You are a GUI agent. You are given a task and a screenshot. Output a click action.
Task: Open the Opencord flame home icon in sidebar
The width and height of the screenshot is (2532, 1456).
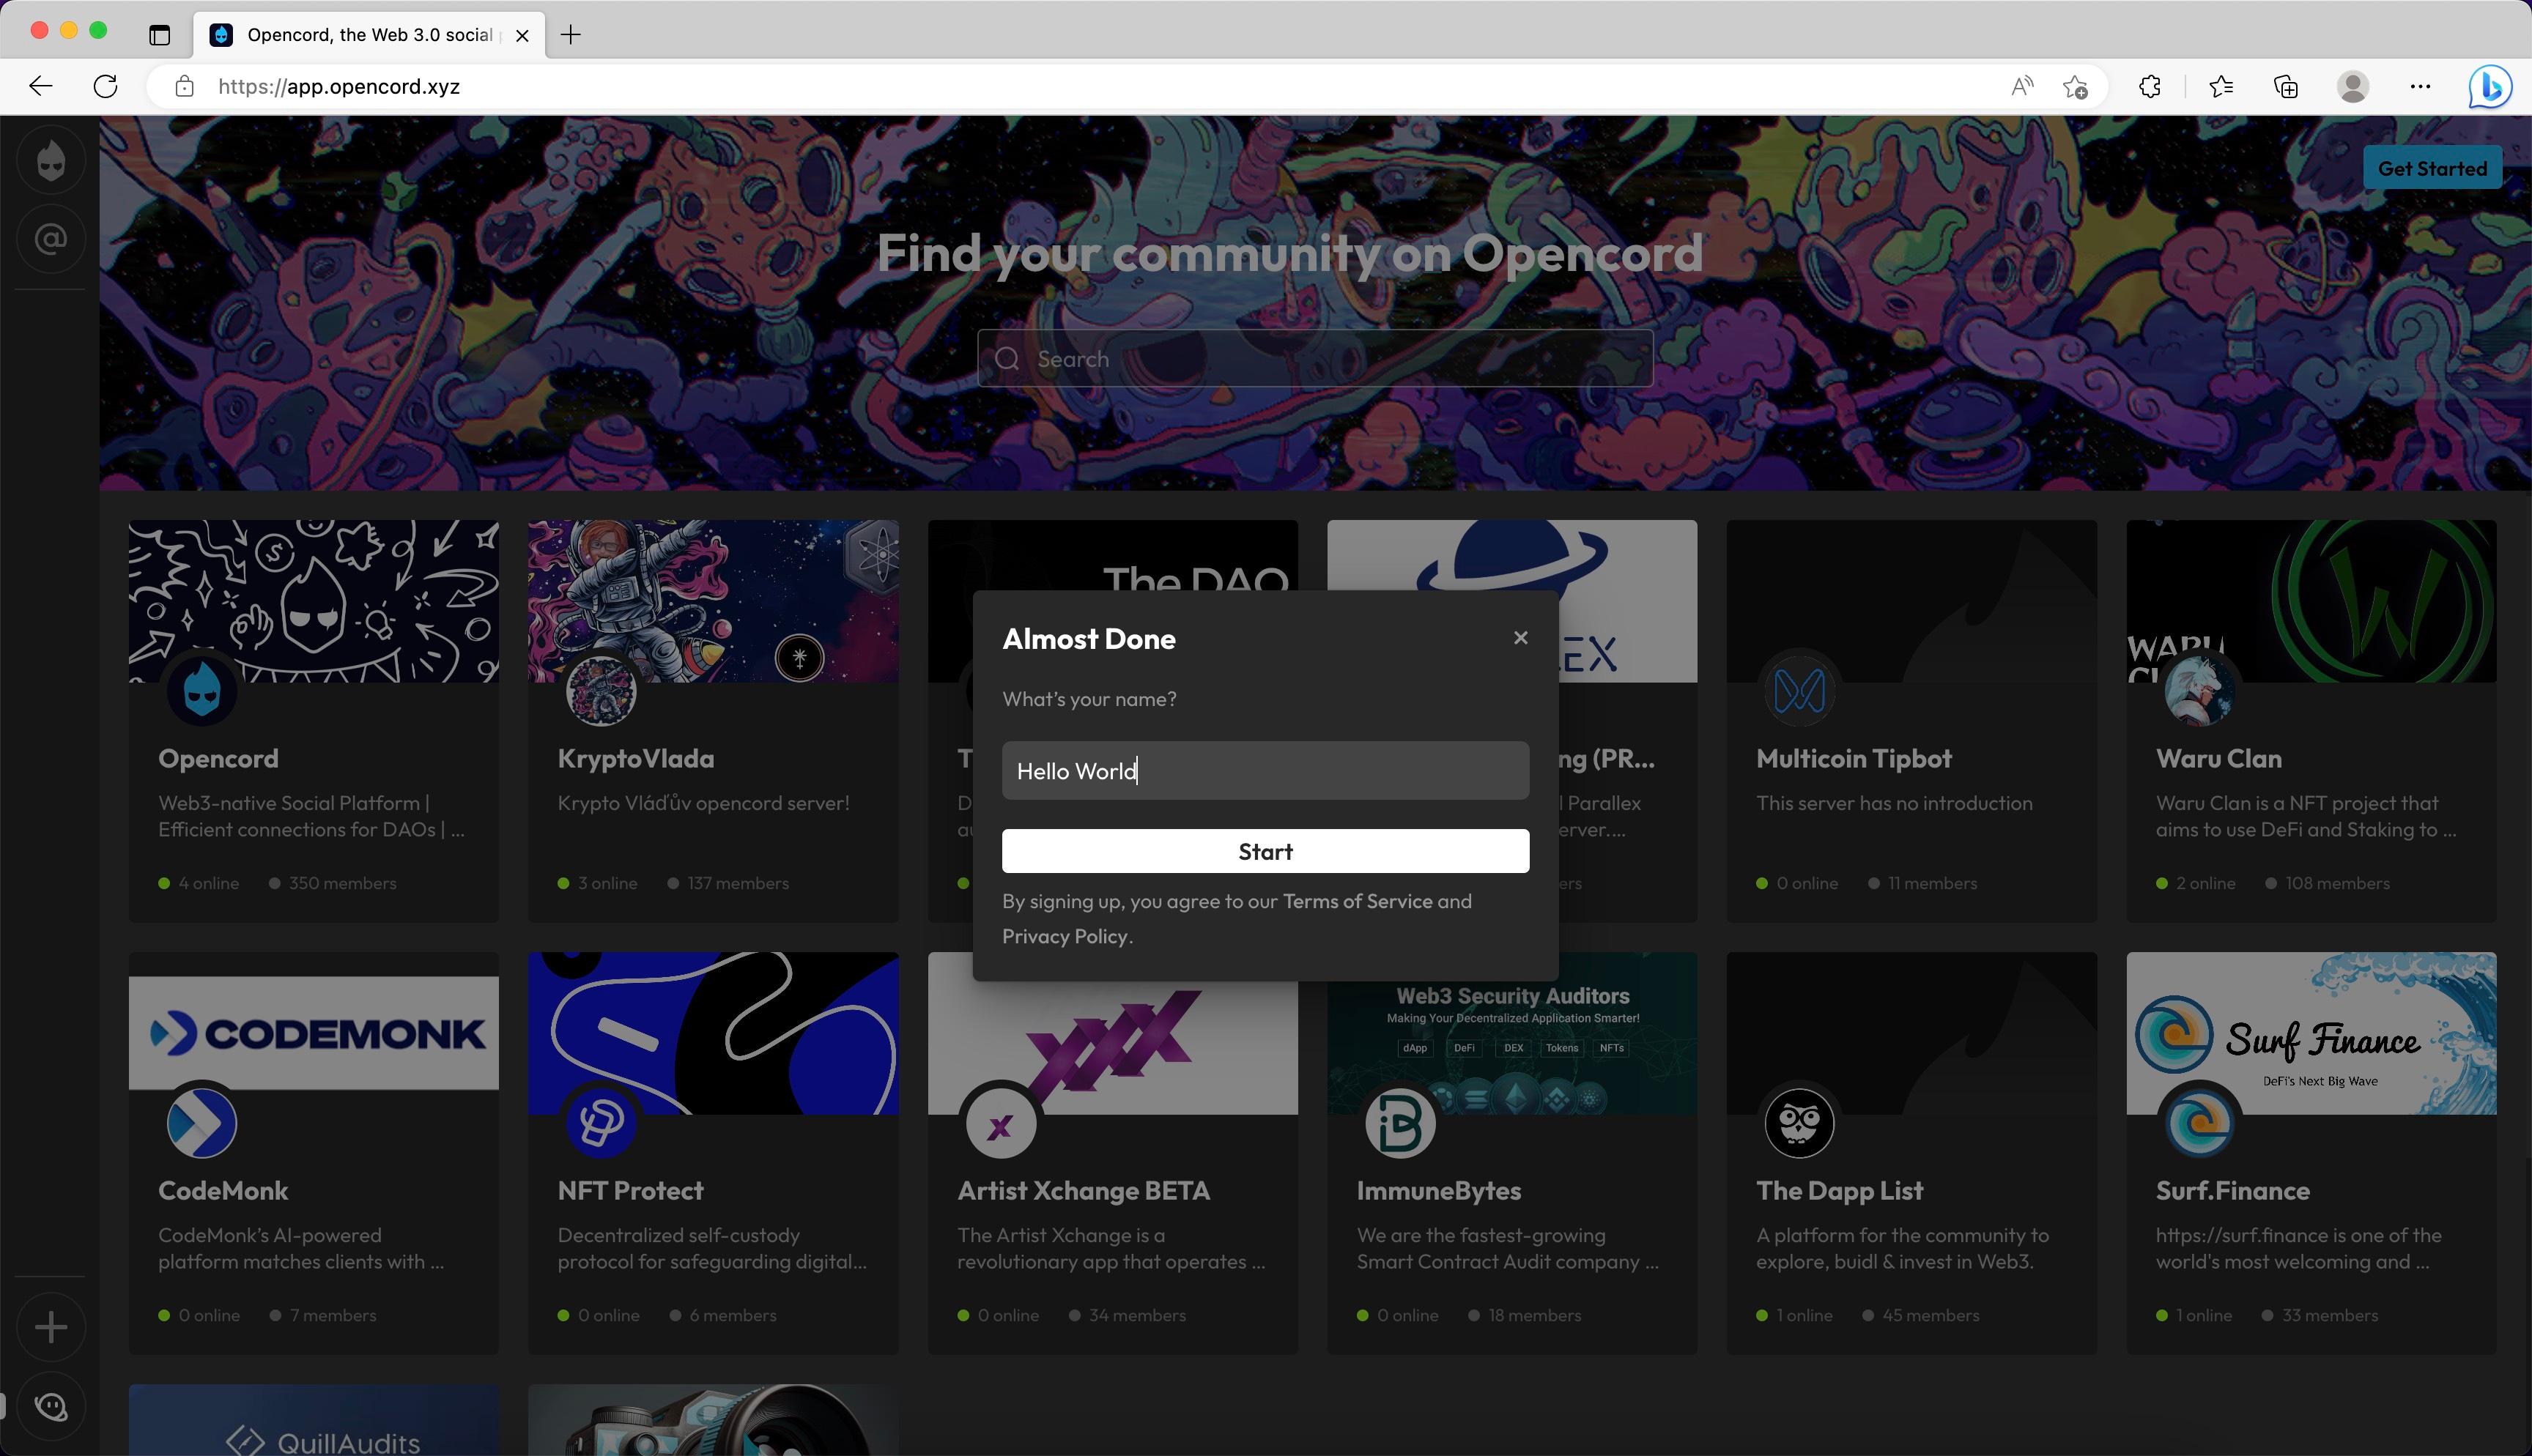click(51, 160)
